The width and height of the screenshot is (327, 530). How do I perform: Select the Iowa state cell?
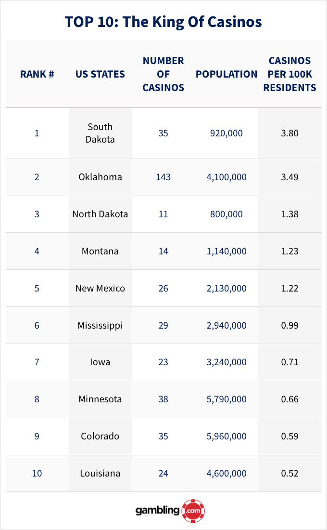(x=100, y=362)
